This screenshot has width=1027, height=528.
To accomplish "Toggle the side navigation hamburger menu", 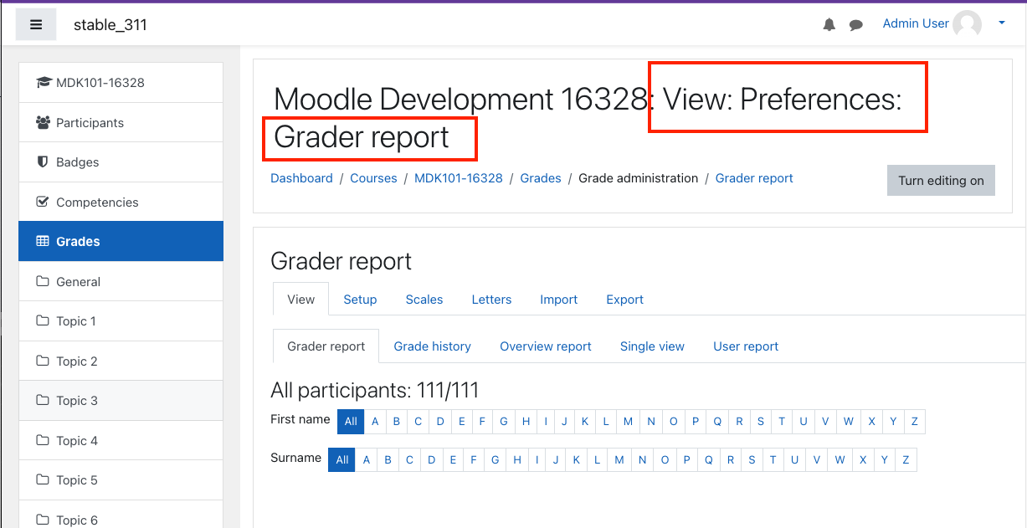I will click(x=36, y=24).
